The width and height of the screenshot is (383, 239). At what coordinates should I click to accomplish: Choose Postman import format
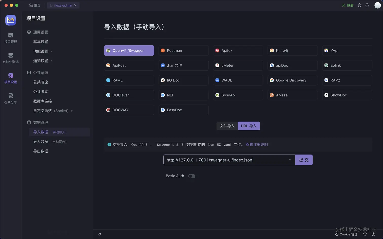point(184,50)
